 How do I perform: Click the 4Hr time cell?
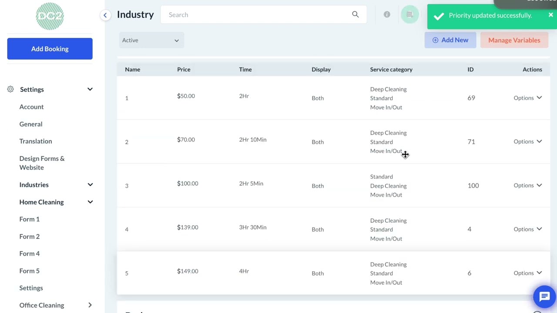(244, 272)
